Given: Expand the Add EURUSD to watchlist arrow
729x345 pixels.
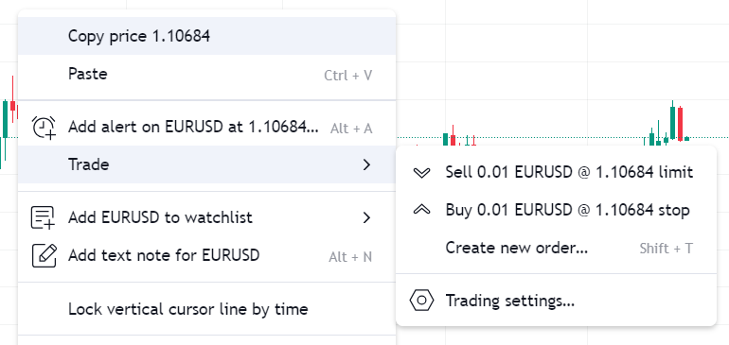Looking at the screenshot, I should click(366, 217).
